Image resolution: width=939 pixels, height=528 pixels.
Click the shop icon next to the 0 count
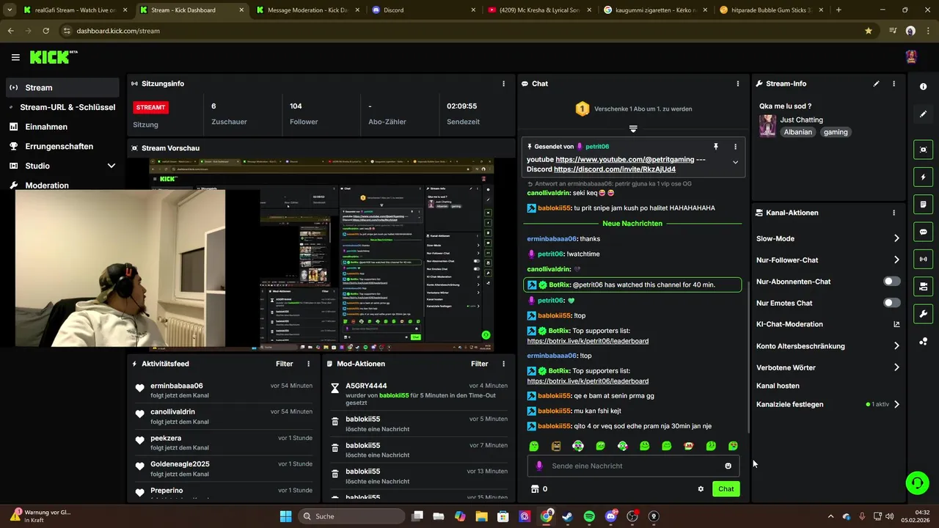[x=535, y=489]
